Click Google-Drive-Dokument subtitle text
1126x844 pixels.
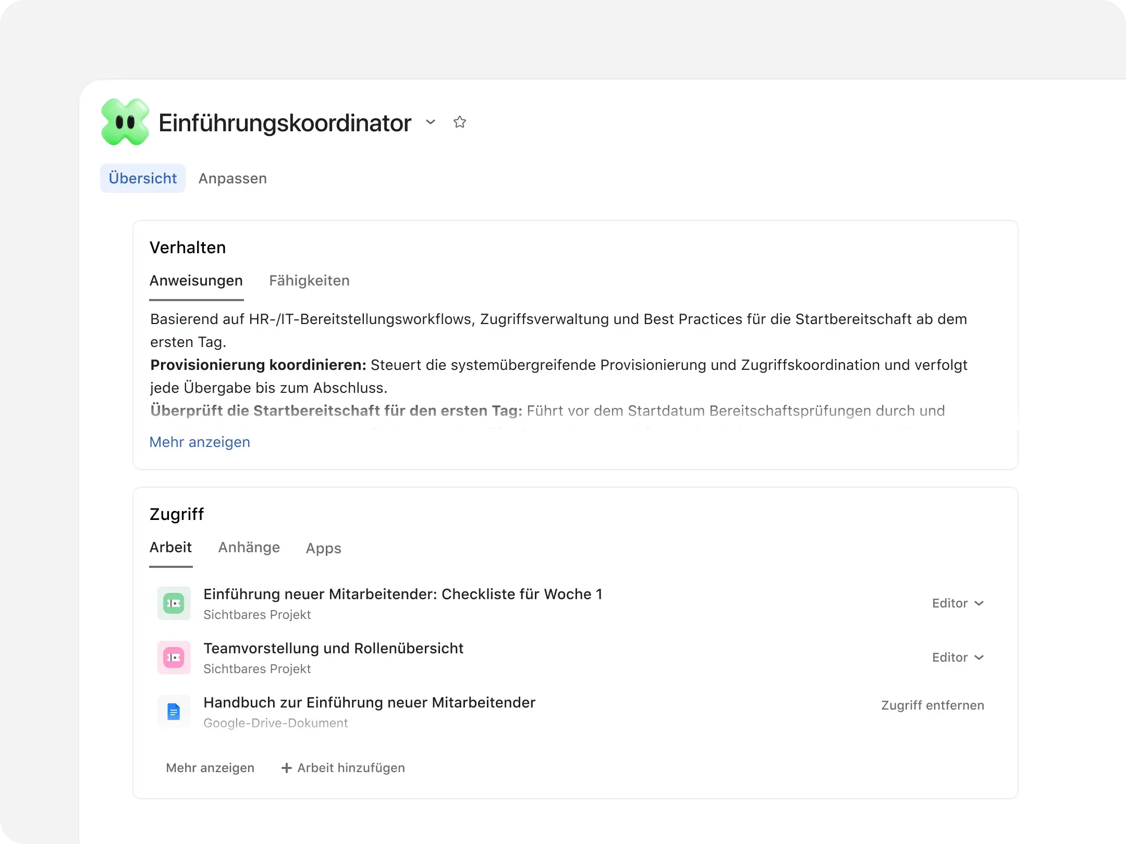pyautogui.click(x=275, y=723)
